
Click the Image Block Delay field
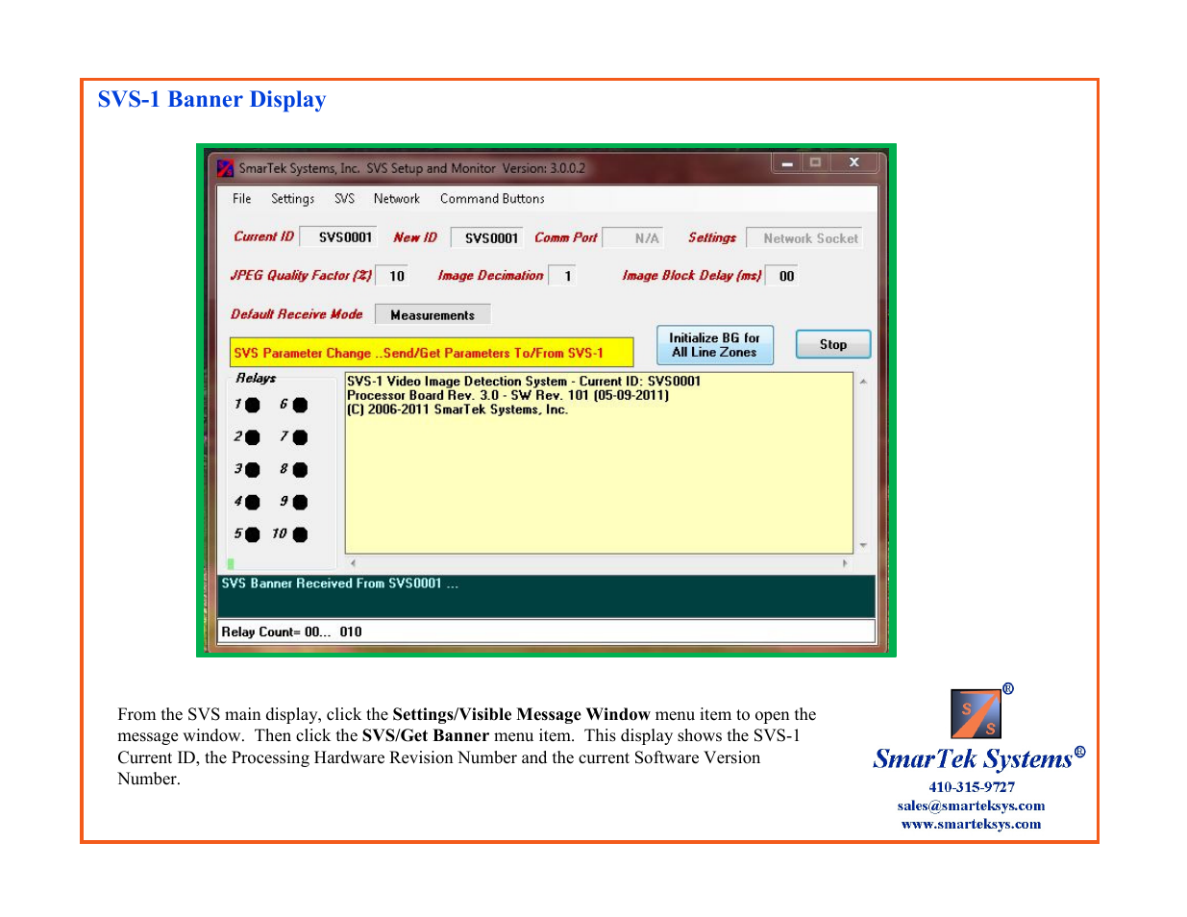(782, 276)
